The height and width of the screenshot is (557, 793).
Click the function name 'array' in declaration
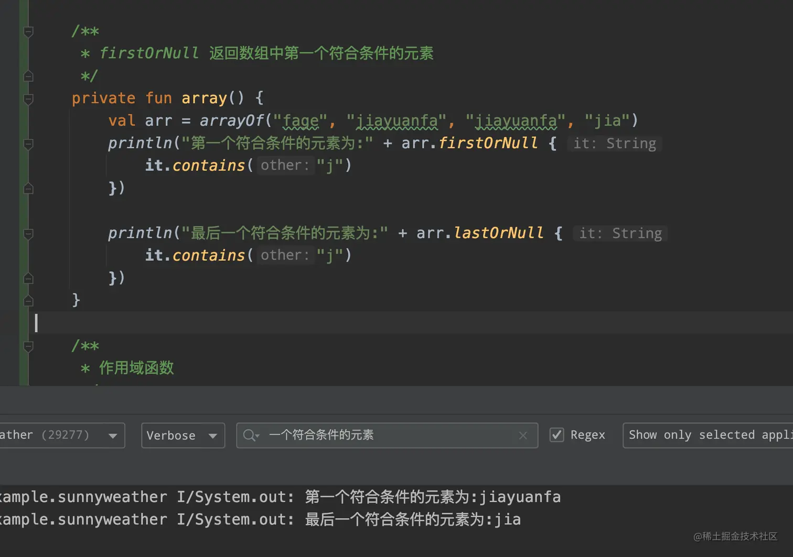click(204, 99)
